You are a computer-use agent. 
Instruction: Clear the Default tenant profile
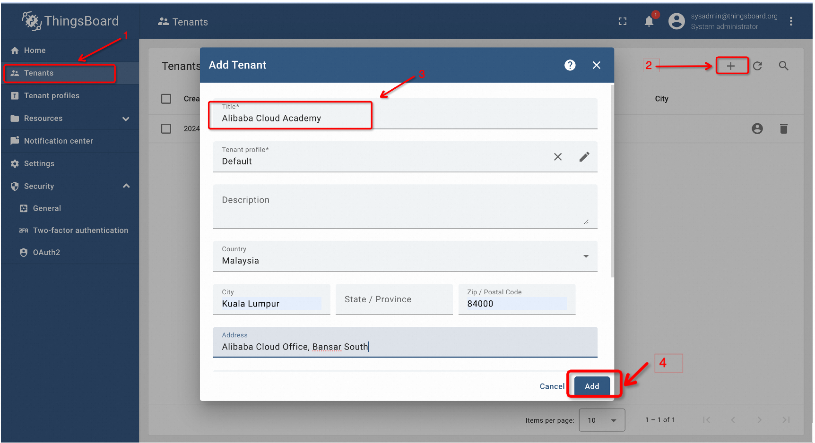(558, 157)
